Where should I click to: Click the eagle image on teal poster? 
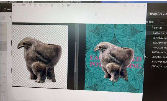[x=114, y=62]
